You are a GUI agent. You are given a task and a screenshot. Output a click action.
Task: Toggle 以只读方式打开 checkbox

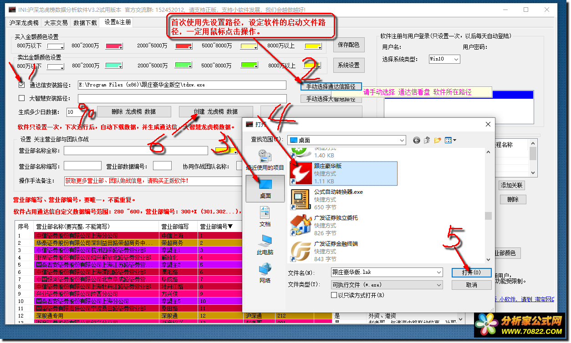coord(335,295)
